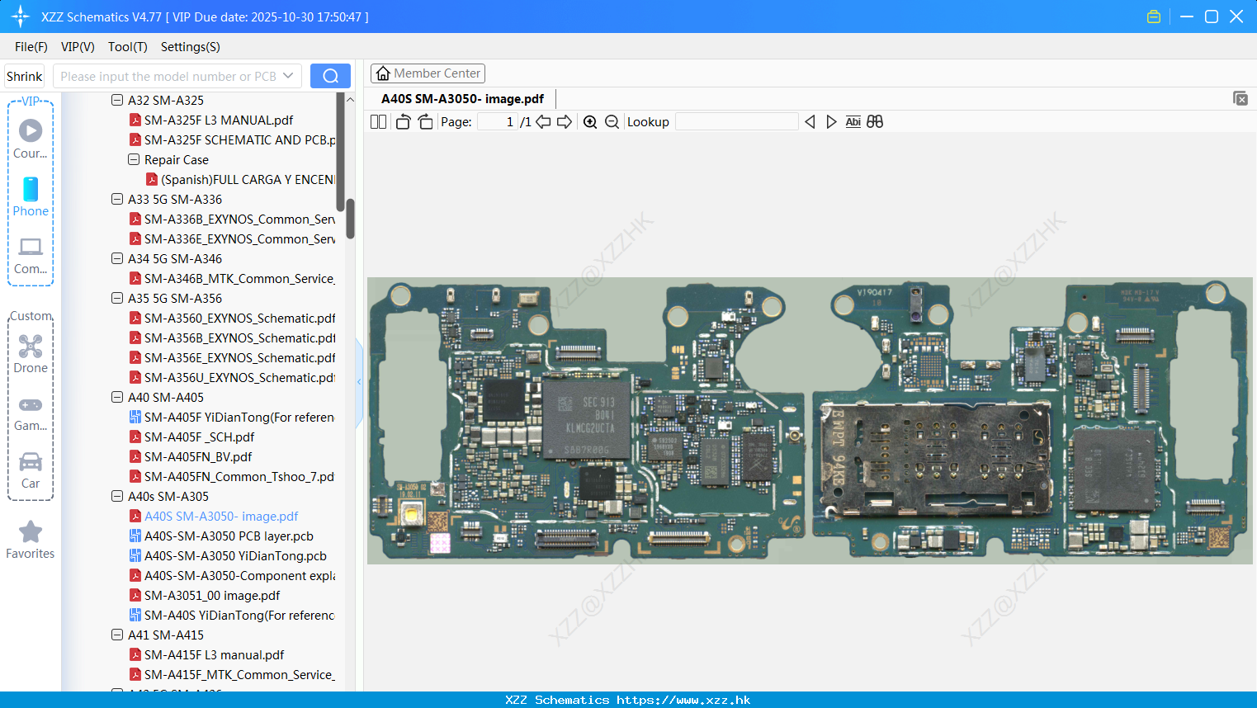
Task: Zoom in on the PDF image
Action: pos(590,122)
